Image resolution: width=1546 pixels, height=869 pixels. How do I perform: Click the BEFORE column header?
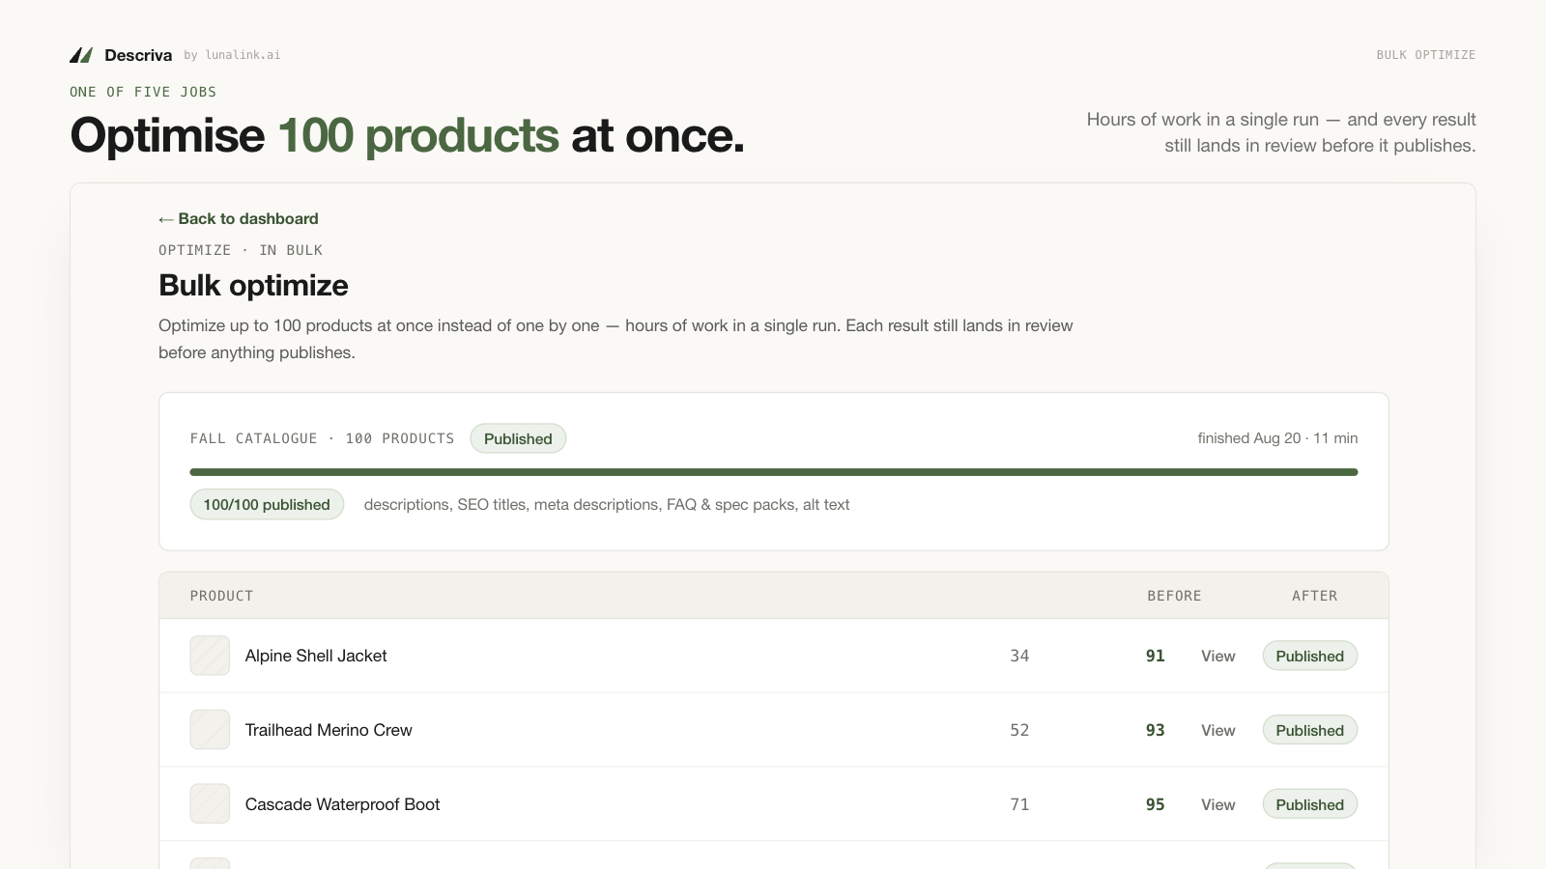pyautogui.click(x=1174, y=596)
